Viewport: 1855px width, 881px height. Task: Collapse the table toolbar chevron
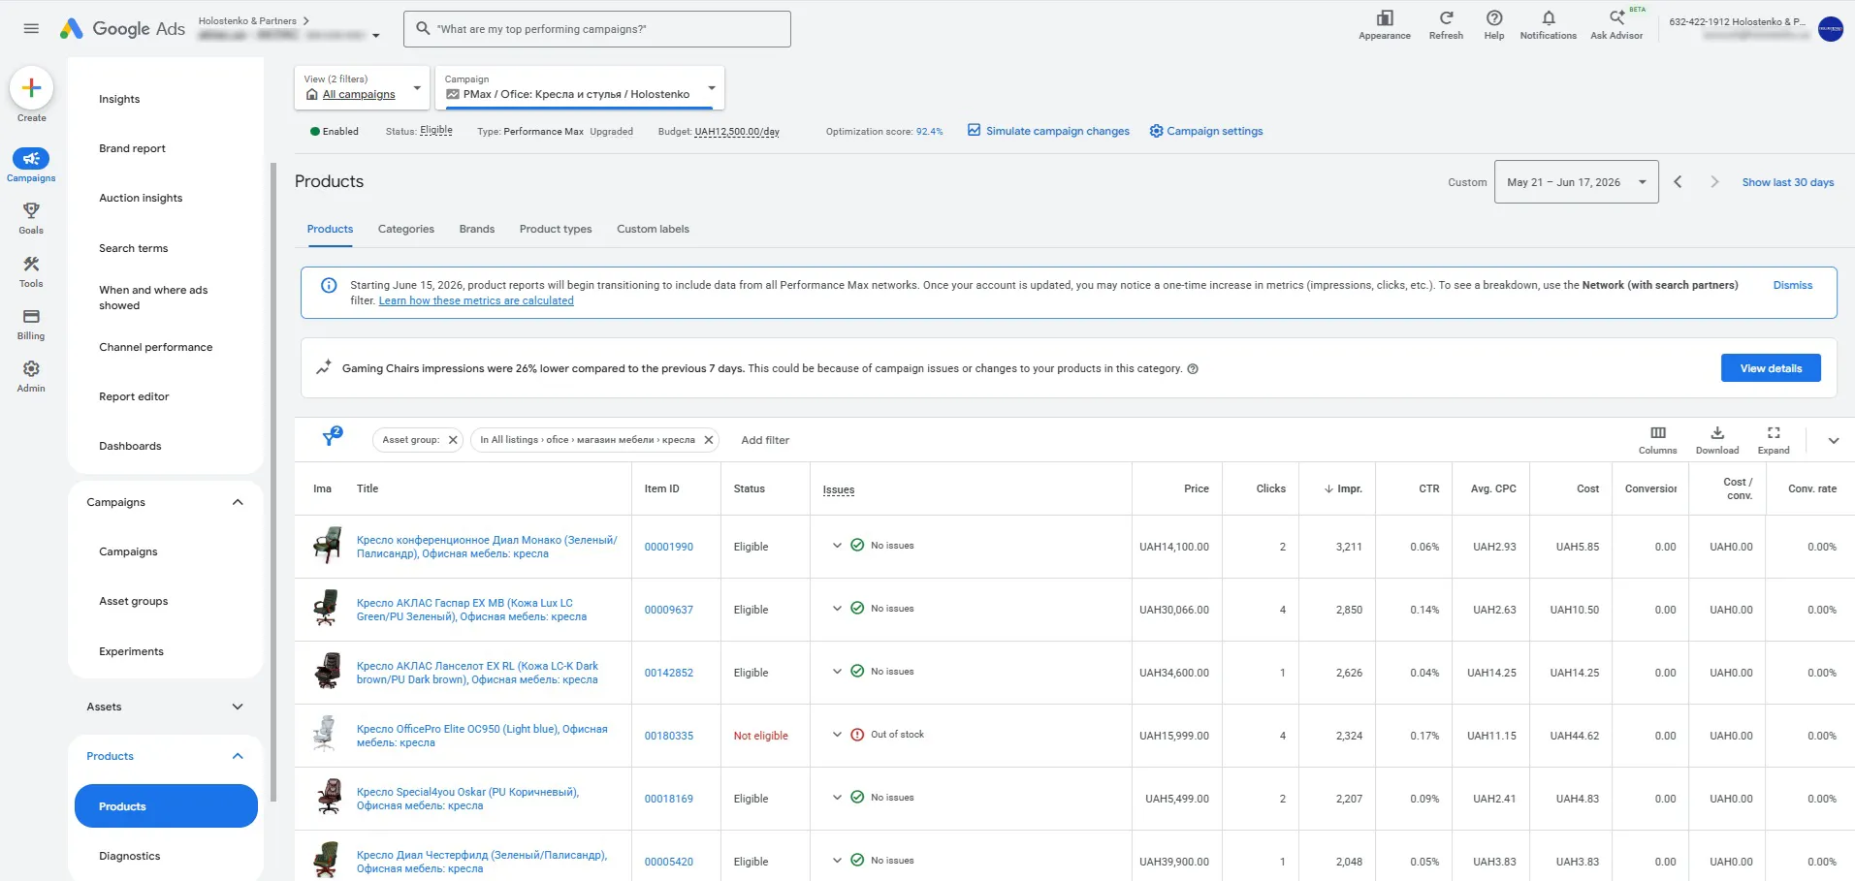pos(1834,440)
